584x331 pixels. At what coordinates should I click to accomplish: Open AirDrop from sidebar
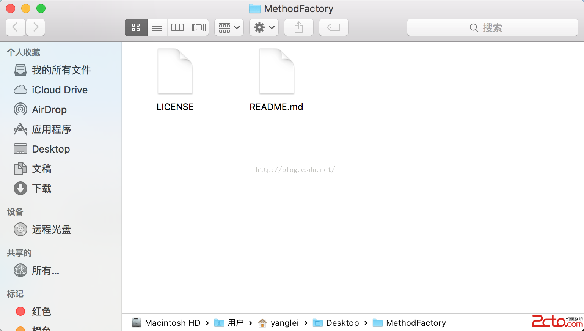[49, 110]
